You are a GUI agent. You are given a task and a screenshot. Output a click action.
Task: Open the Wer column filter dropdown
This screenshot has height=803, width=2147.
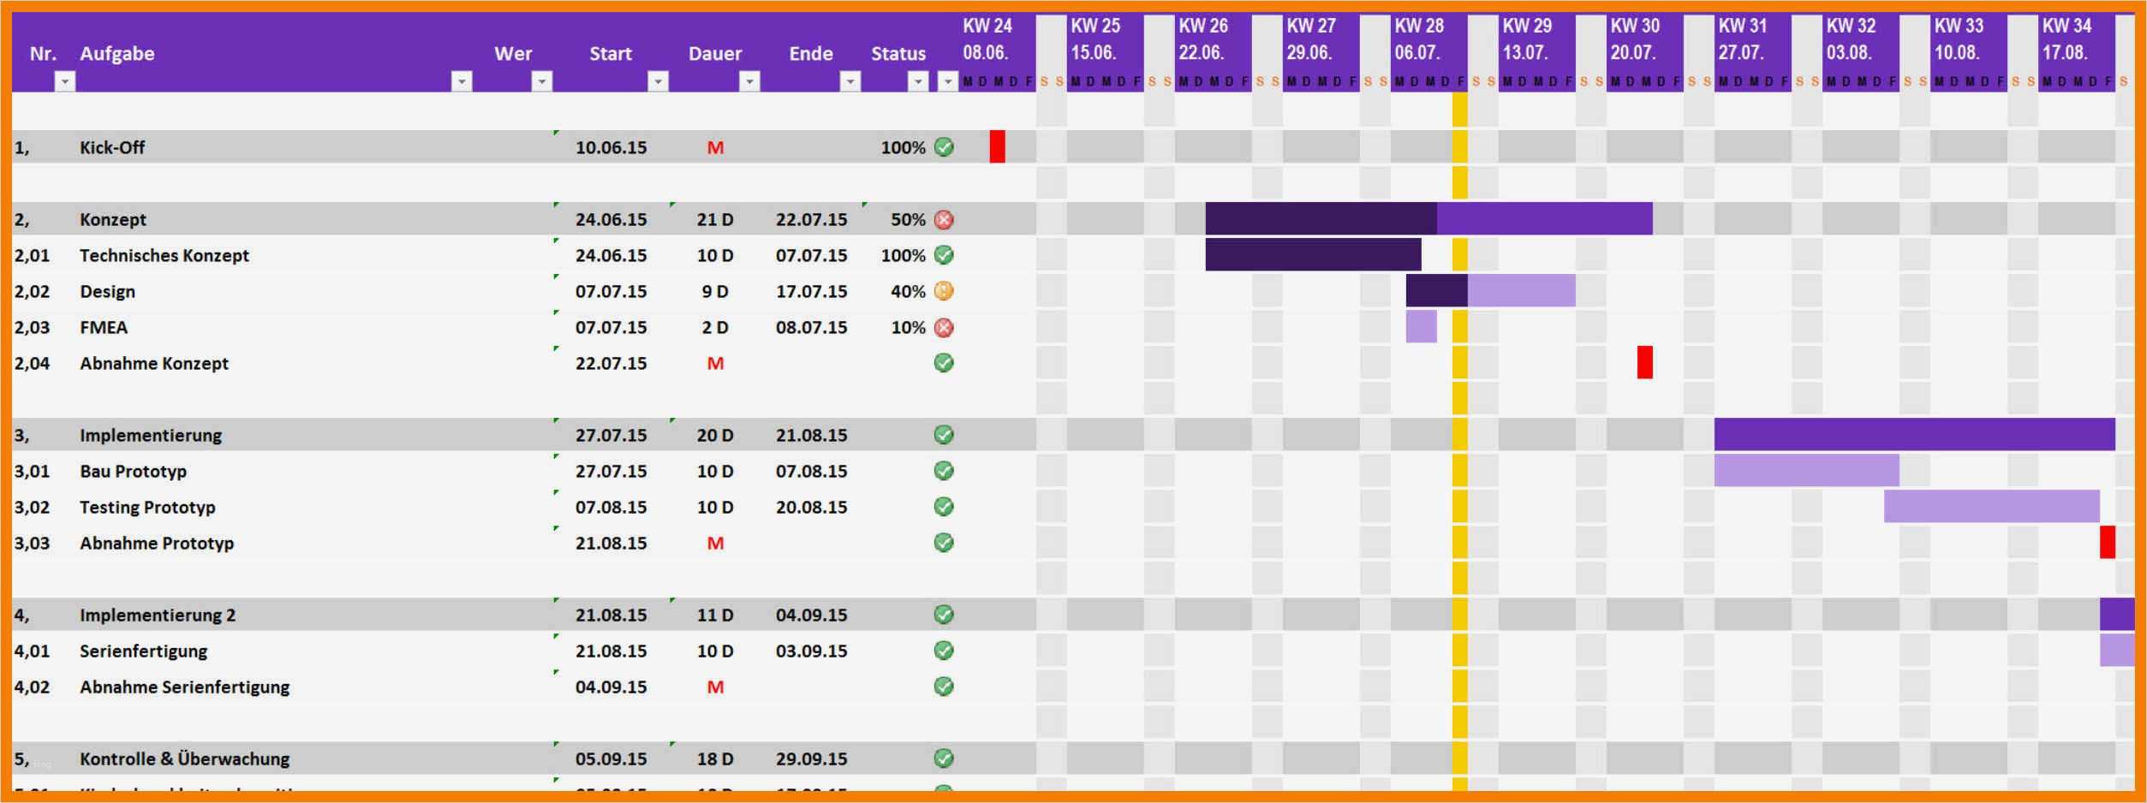(542, 82)
